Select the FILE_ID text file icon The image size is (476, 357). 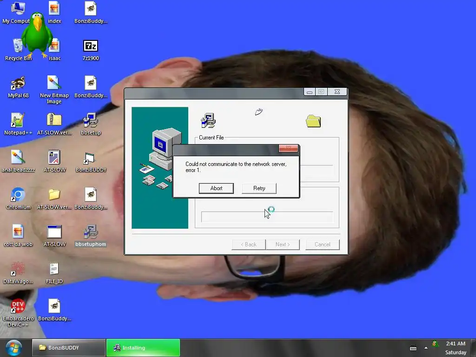(54, 272)
